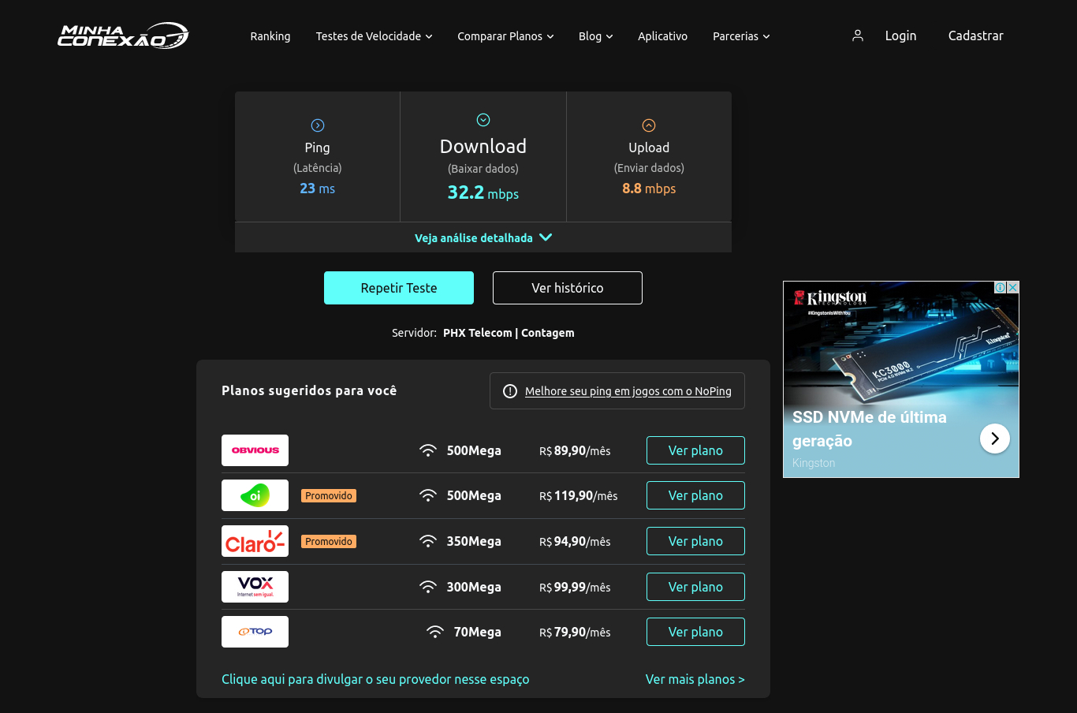Click the wifi icon next to 70Mega
The height and width of the screenshot is (713, 1077).
point(434,630)
